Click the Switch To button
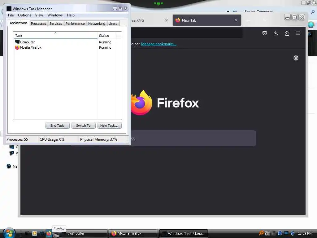Image resolution: width=317 pixels, height=238 pixels. [83, 126]
